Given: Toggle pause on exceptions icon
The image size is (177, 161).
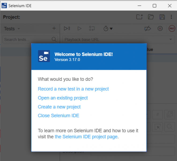Looking at the screenshot, I should pos(160,28).
